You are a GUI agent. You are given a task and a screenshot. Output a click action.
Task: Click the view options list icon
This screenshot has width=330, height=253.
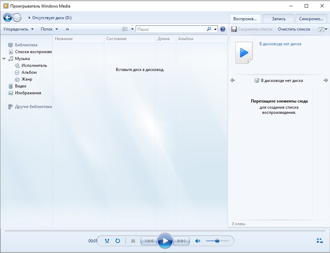[x=125, y=29]
